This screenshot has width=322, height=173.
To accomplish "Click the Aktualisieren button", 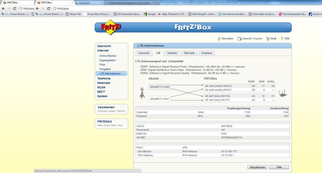I will pyautogui.click(x=257, y=167).
